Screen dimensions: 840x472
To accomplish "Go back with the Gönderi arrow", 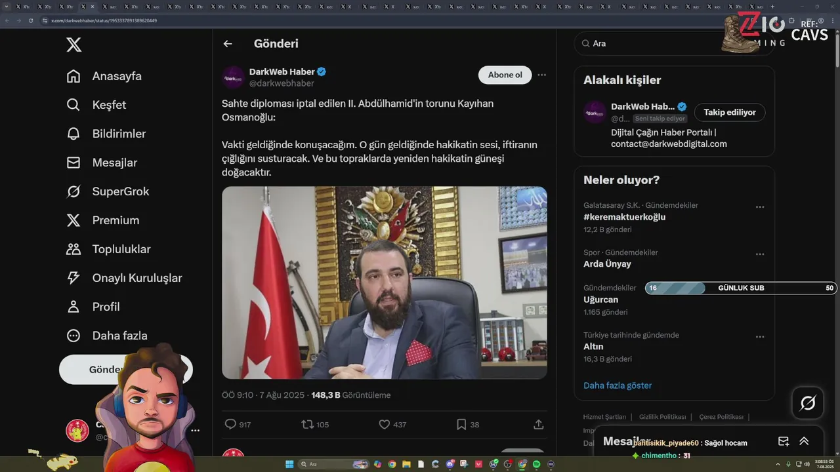I will tap(228, 44).
